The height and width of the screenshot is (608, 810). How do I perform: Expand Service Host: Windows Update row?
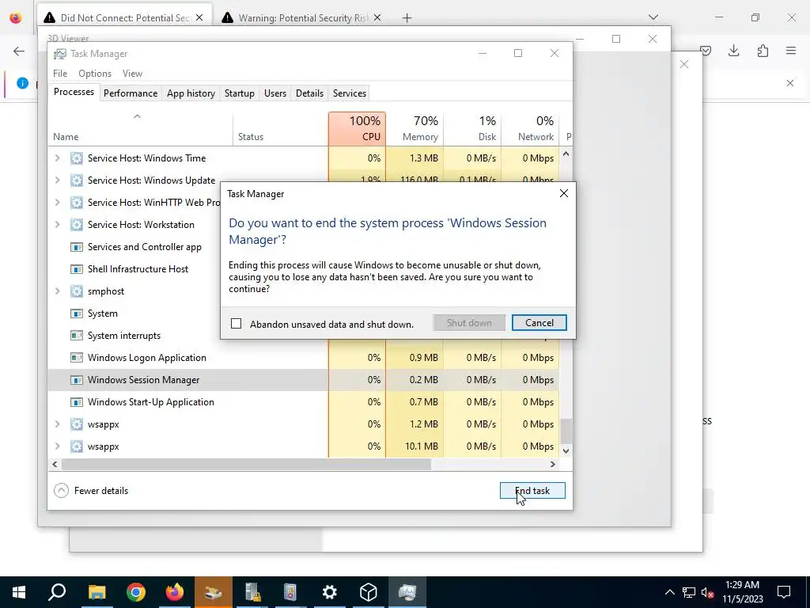[57, 180]
